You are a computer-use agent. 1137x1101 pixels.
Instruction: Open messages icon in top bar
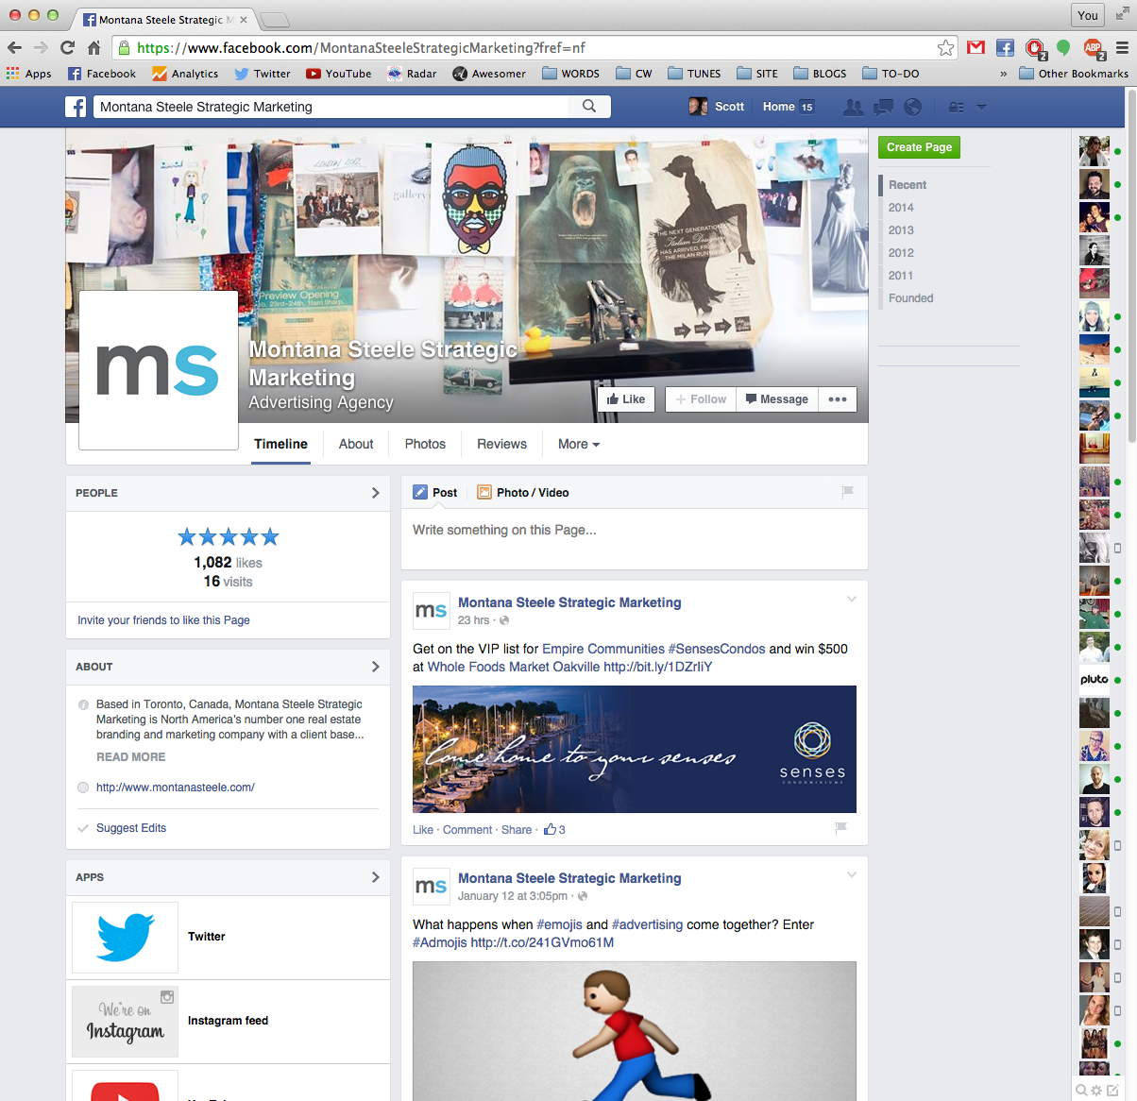[x=883, y=107]
